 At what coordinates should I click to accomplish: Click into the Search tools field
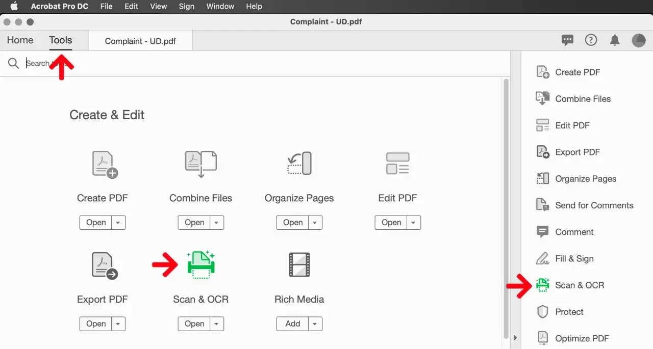(x=255, y=63)
